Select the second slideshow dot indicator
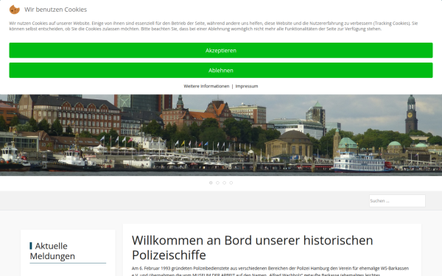Image resolution: width=442 pixels, height=276 pixels. [x=217, y=183]
